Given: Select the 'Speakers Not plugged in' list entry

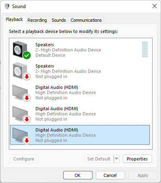Looking at the screenshot, I should [80, 71].
